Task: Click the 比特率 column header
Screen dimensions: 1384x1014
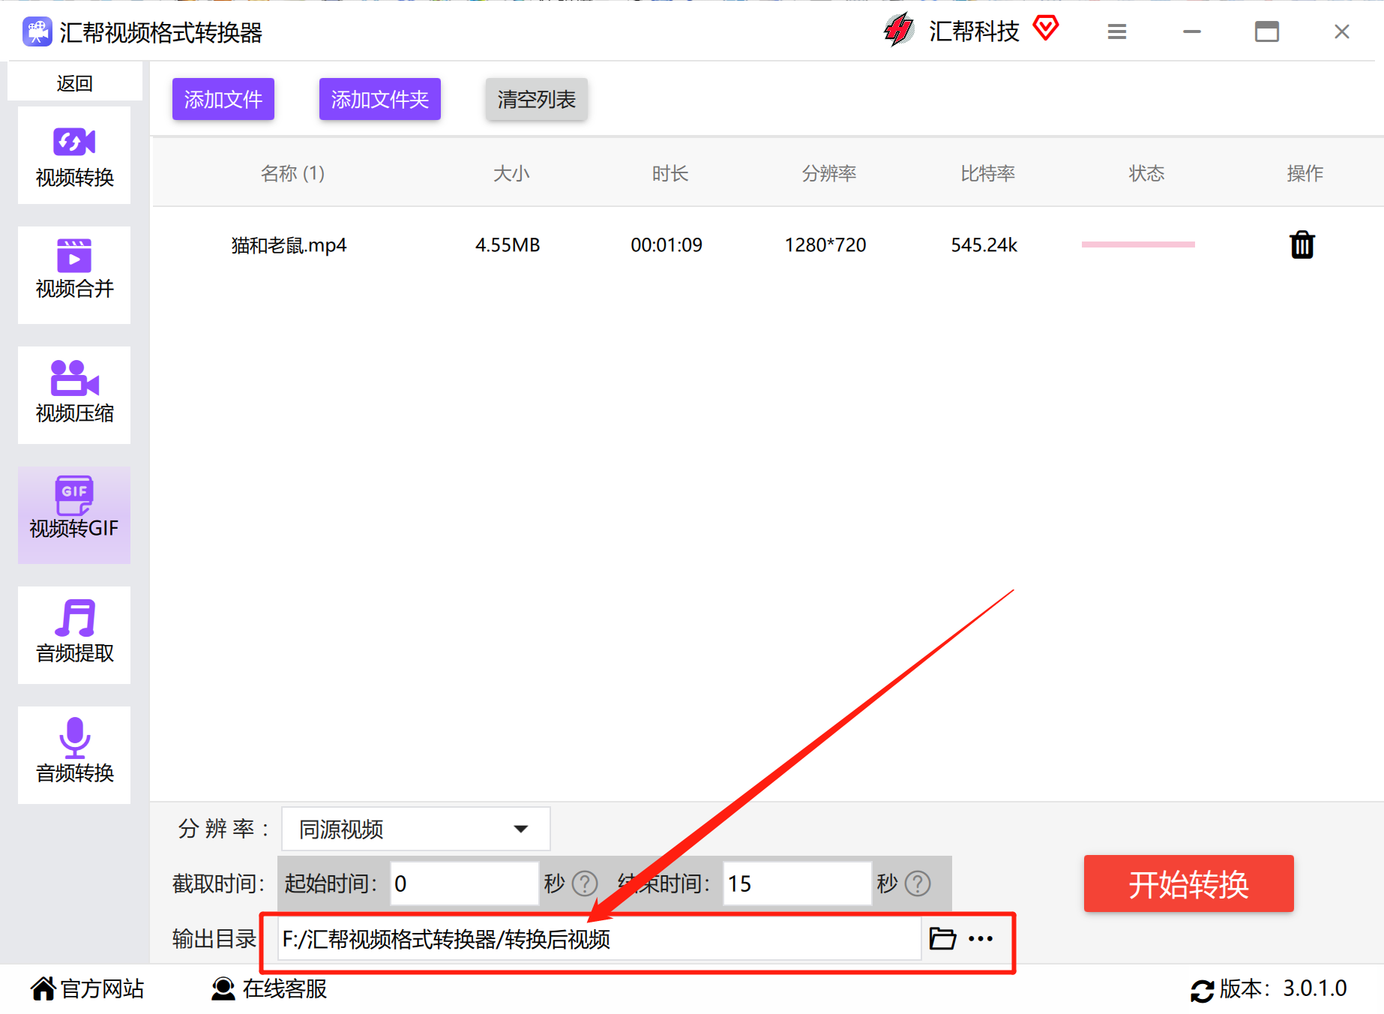Action: click(x=988, y=173)
